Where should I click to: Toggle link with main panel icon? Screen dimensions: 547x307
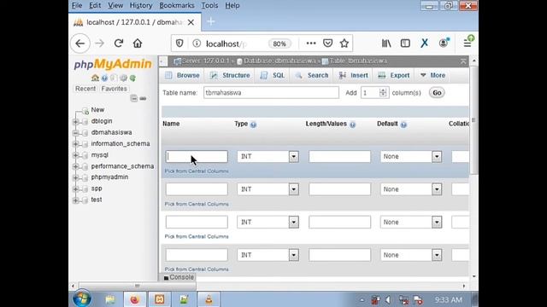coord(143,99)
